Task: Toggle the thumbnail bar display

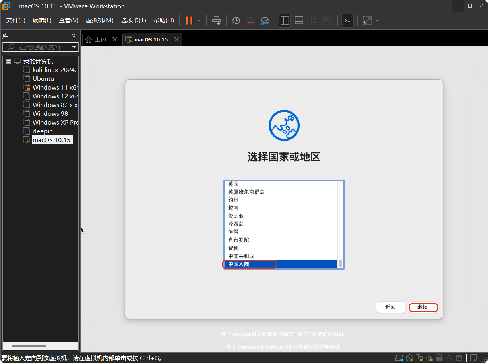Action: 299,20
